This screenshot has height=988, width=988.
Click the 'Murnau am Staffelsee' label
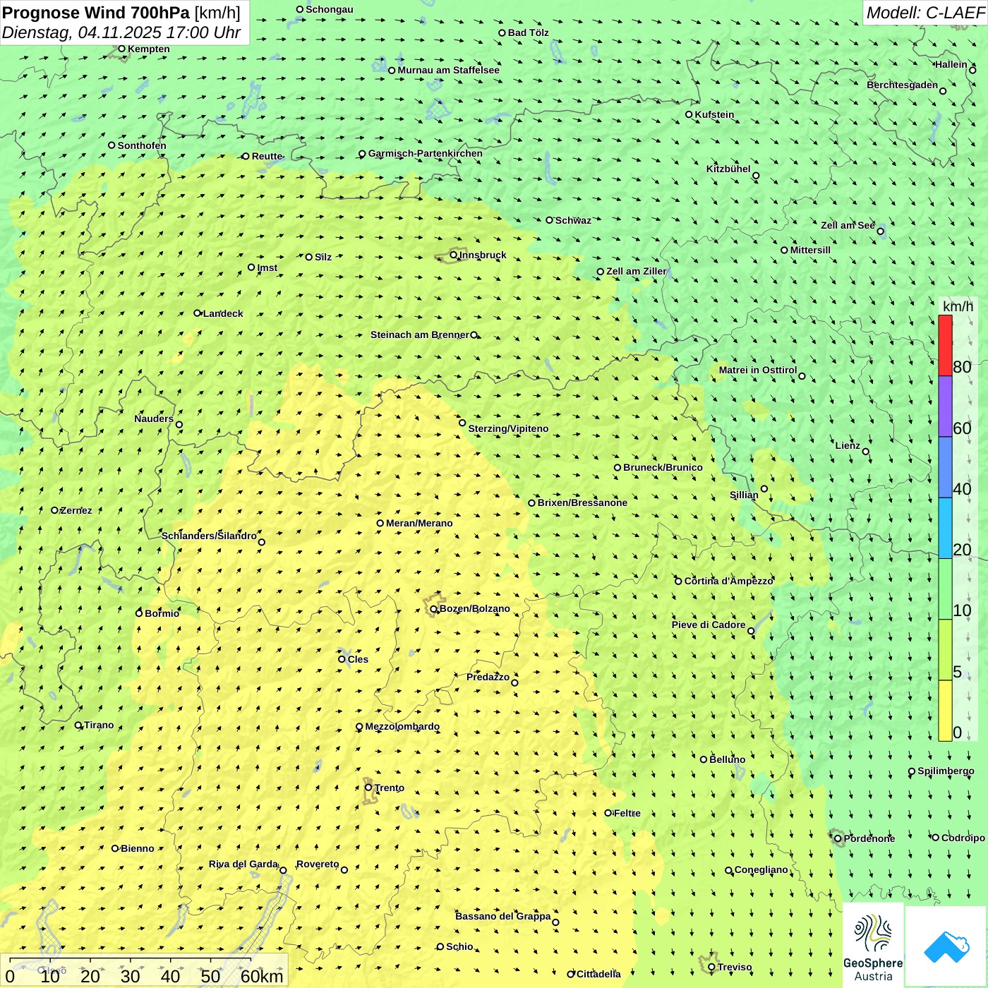click(x=448, y=70)
